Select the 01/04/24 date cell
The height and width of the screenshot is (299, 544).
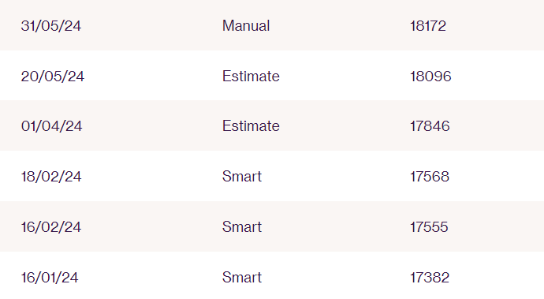(51, 125)
